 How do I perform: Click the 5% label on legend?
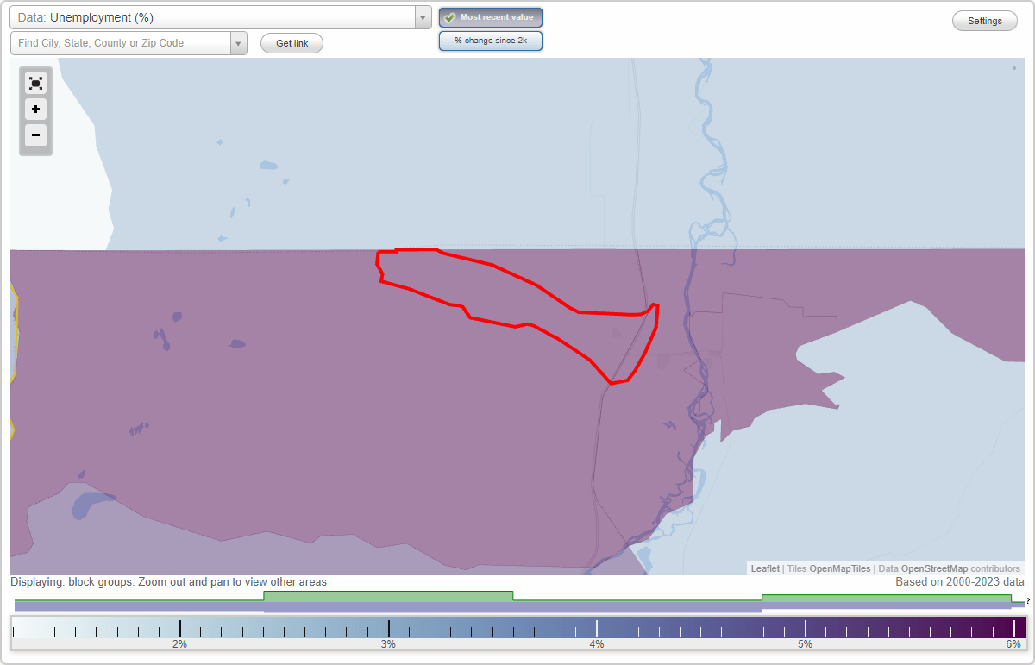point(805,643)
